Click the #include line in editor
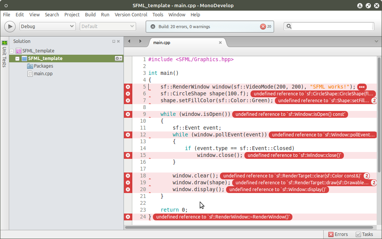 (191, 60)
